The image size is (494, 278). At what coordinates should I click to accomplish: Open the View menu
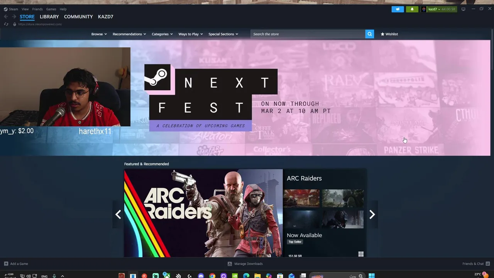[25, 9]
